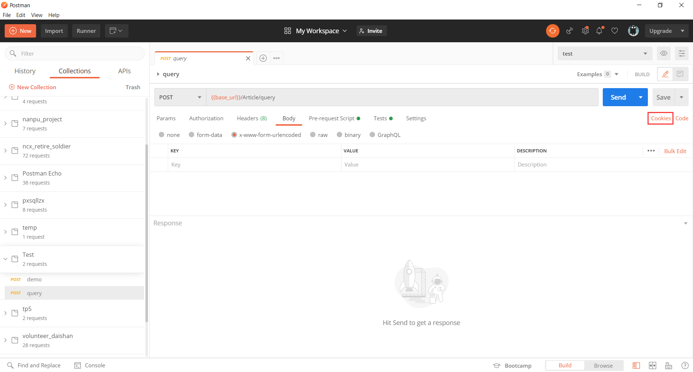This screenshot has width=693, height=372.
Task: Switch to Build mode
Action: click(565, 365)
